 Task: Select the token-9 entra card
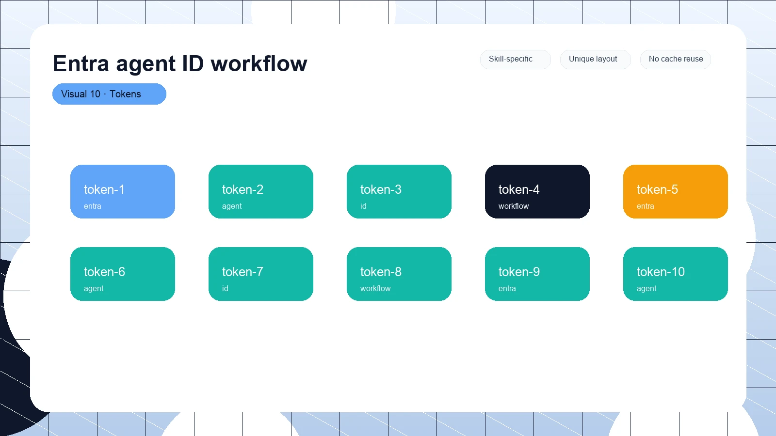537,274
